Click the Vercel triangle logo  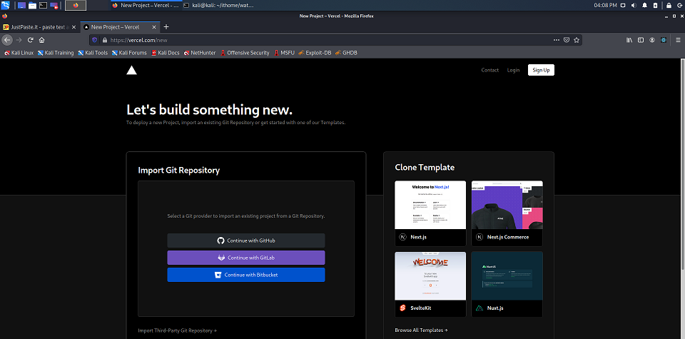click(131, 71)
